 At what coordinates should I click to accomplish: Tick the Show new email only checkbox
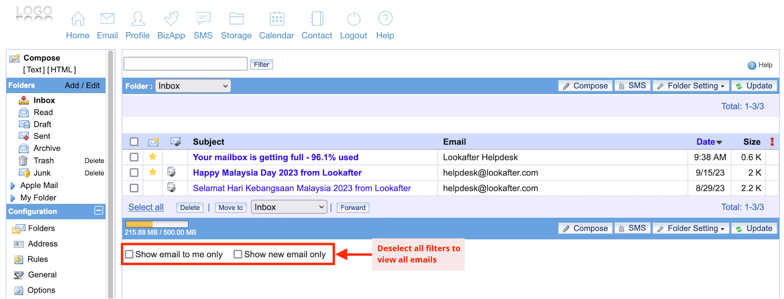[x=238, y=254]
